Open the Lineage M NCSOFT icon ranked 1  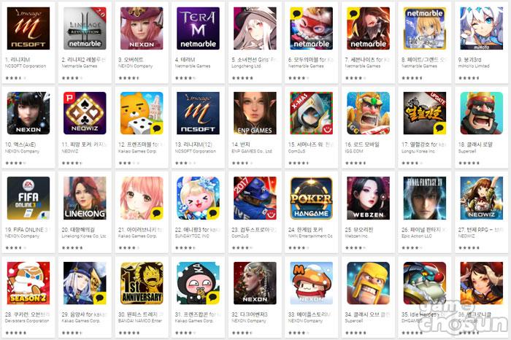(x=28, y=28)
